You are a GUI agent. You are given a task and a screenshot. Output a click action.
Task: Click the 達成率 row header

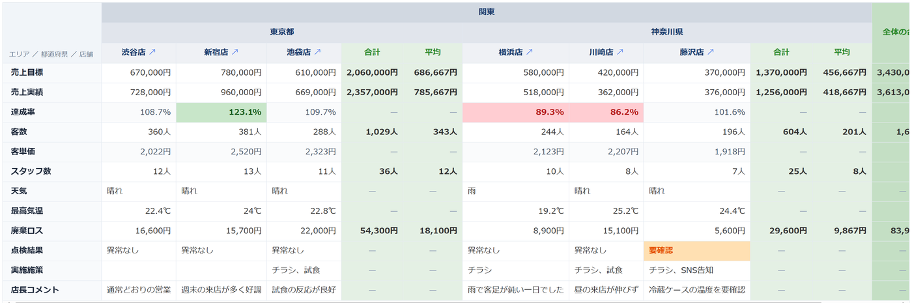(x=51, y=112)
